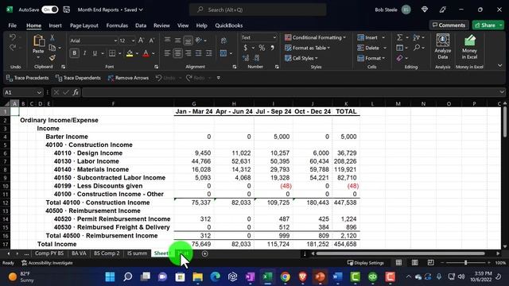Toggle the AutoSave switch
The width and height of the screenshot is (509, 286).
[49, 10]
